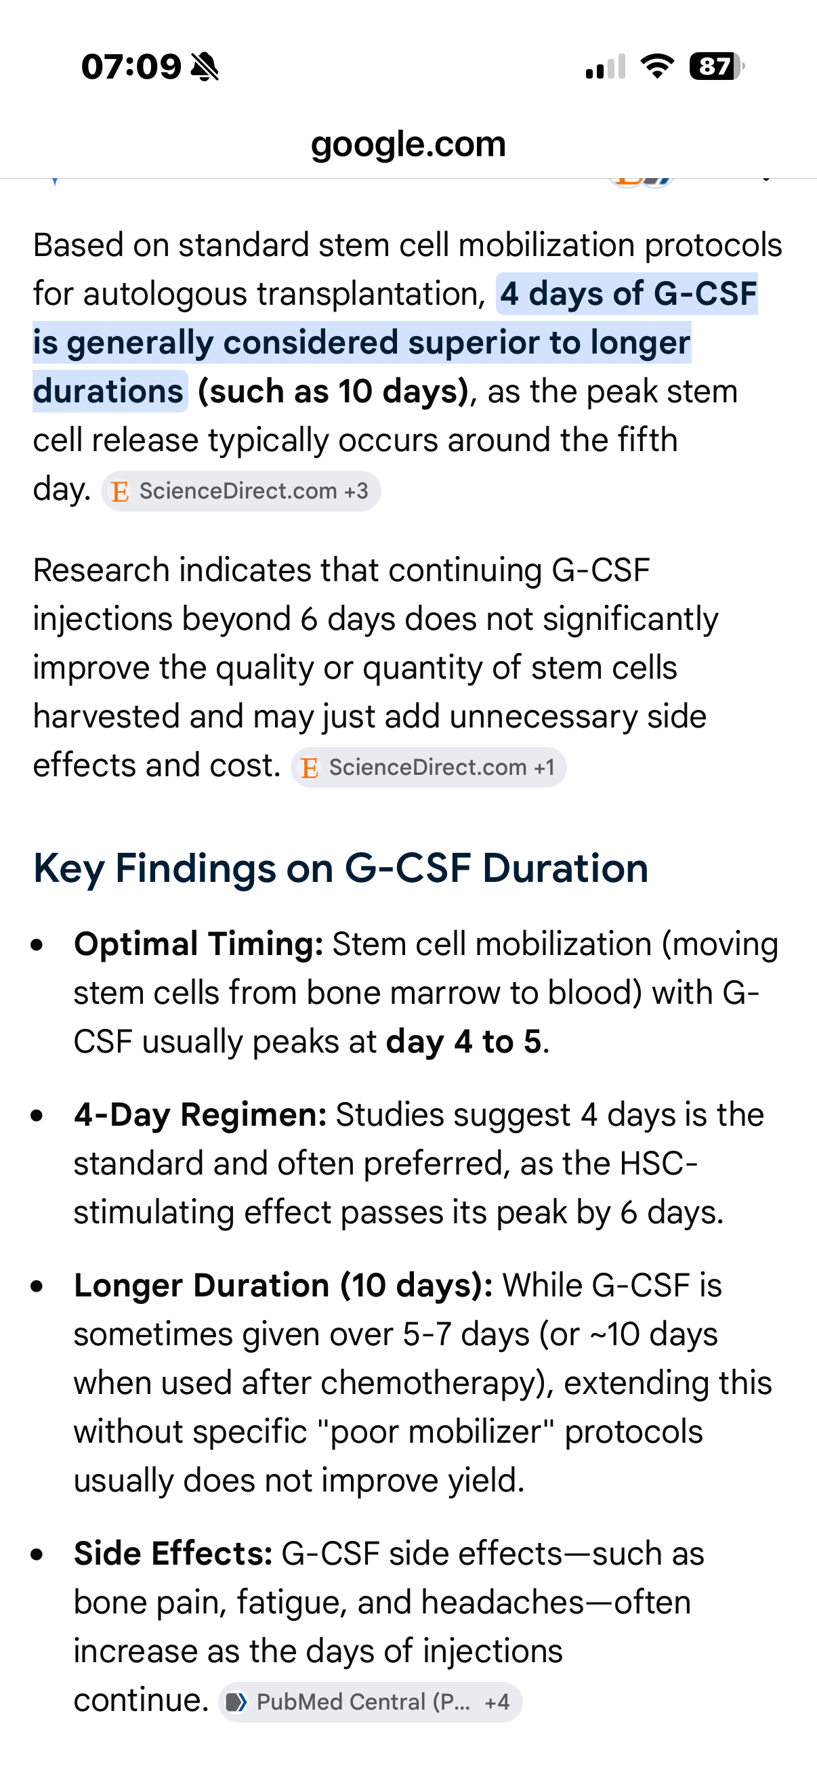Tap the 07:09 clock in status bar
817x1776 pixels.
click(131, 67)
